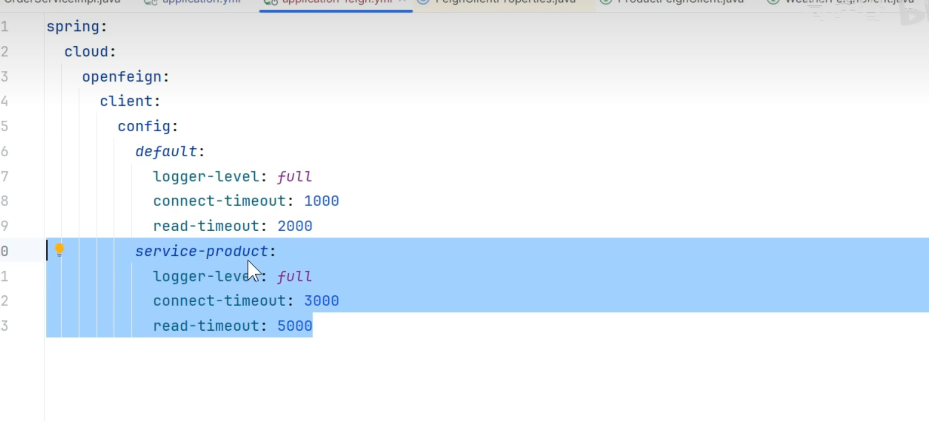Close the application-feign.yml tab
The image size is (929, 421).
pos(403,1)
